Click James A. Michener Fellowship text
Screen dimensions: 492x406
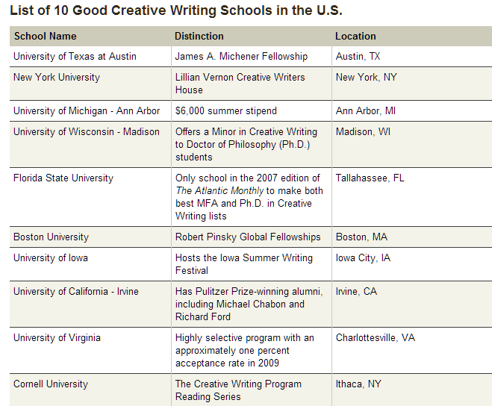(241, 57)
